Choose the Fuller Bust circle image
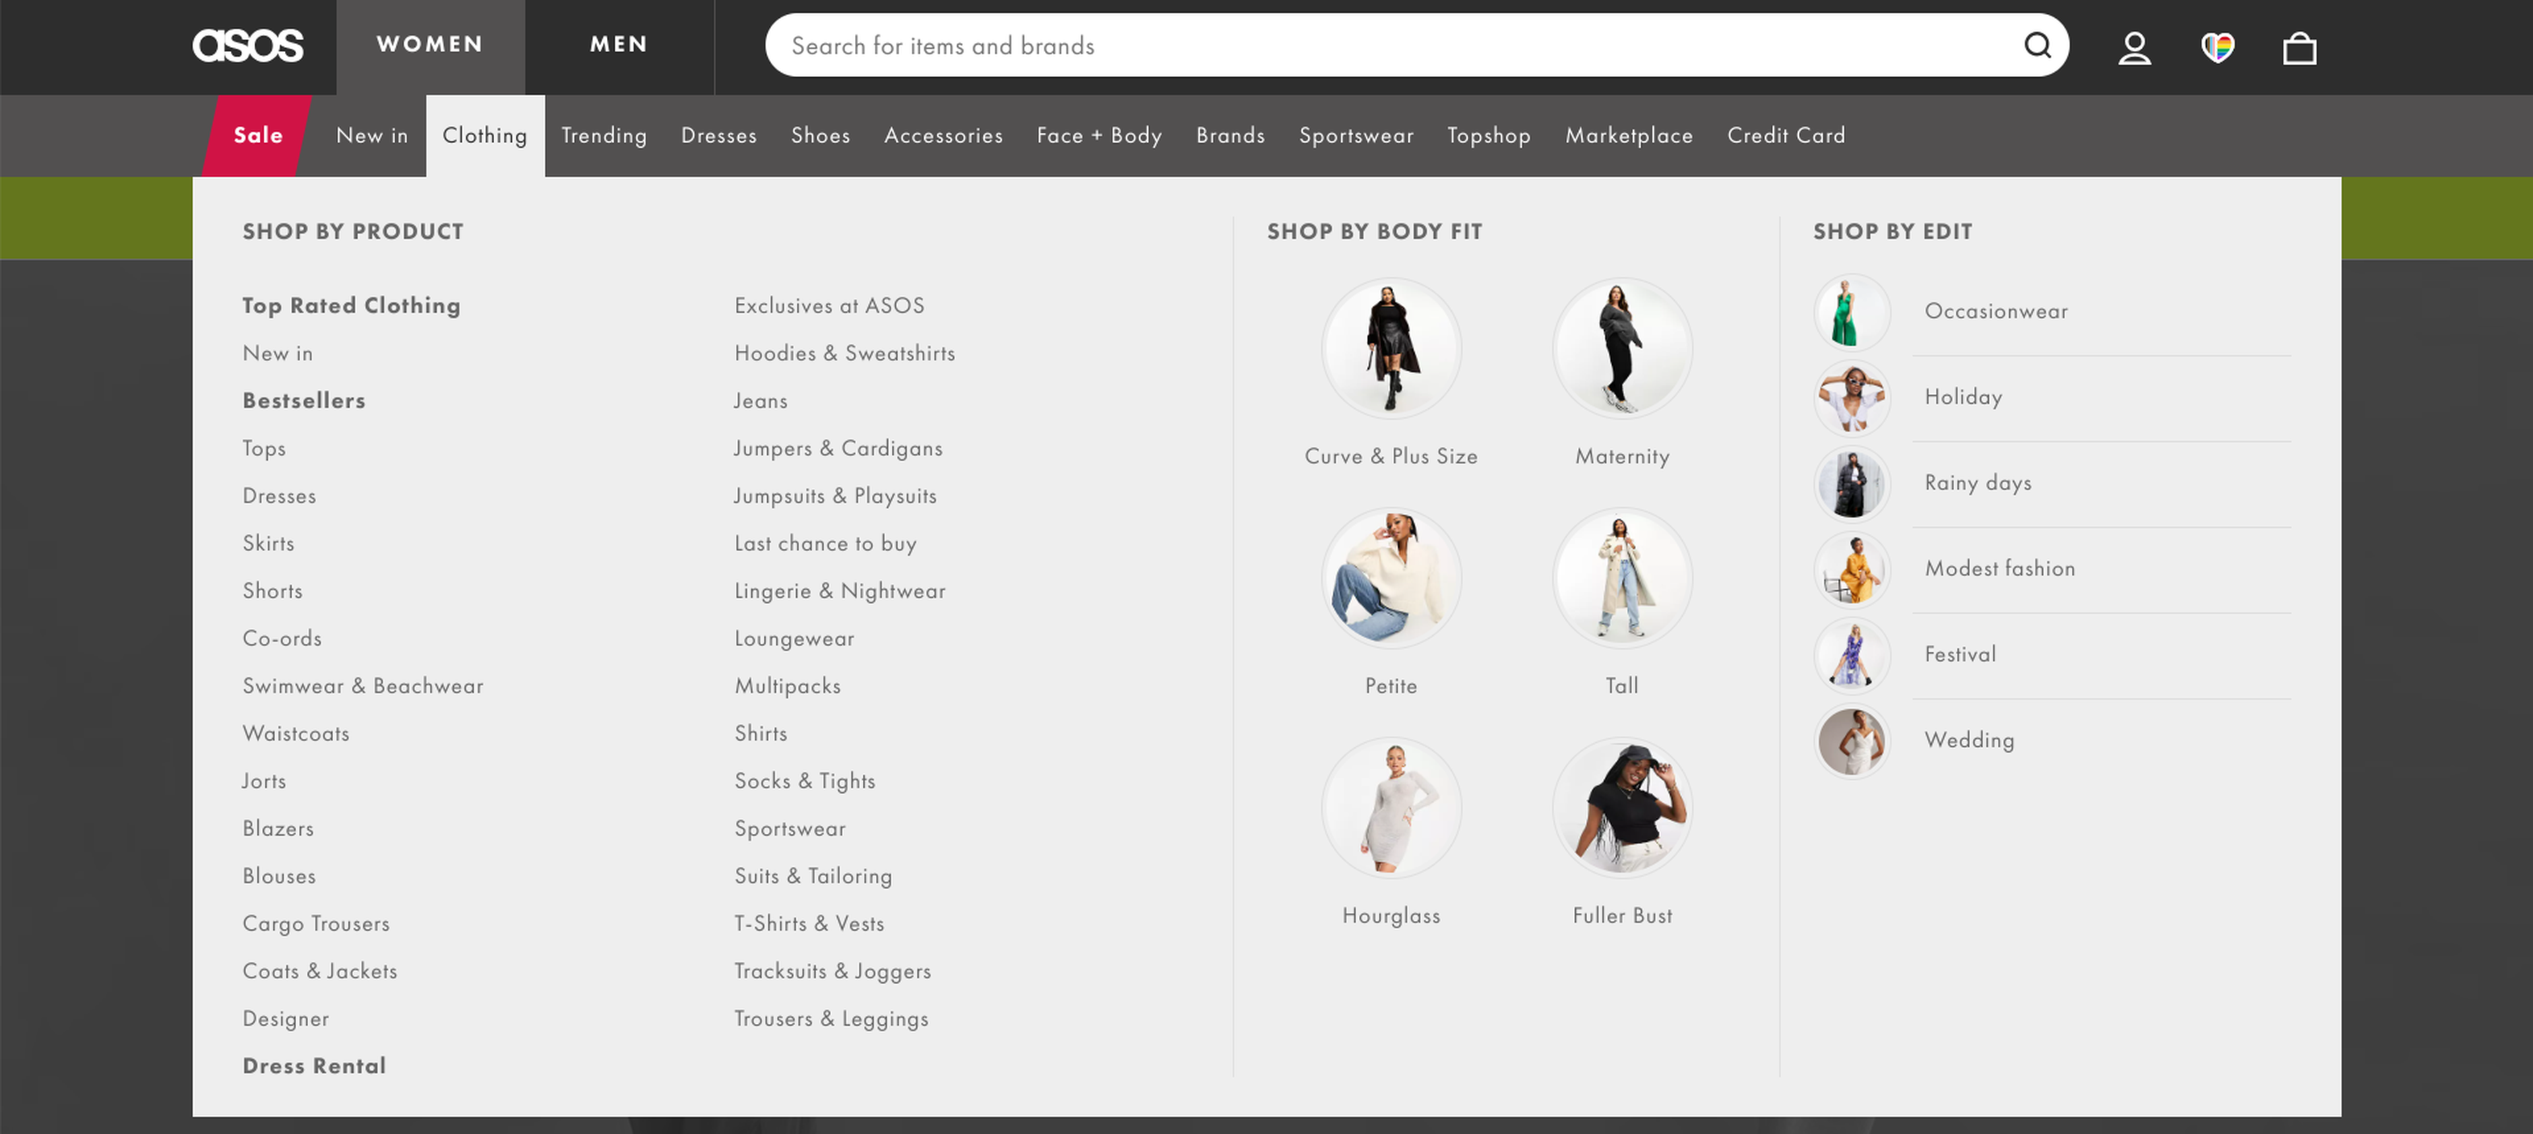2533x1134 pixels. pos(1621,807)
